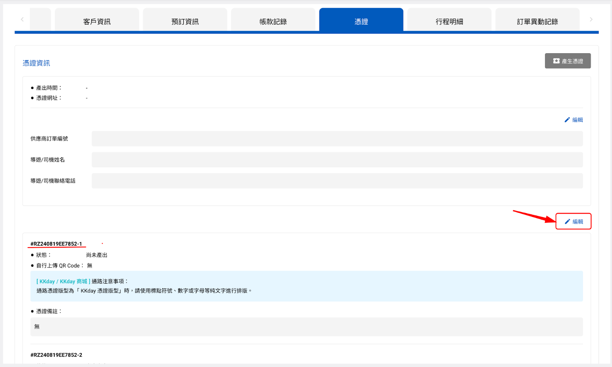Click pencil icon in the red-boxed 編輯
612x367 pixels.
point(568,222)
